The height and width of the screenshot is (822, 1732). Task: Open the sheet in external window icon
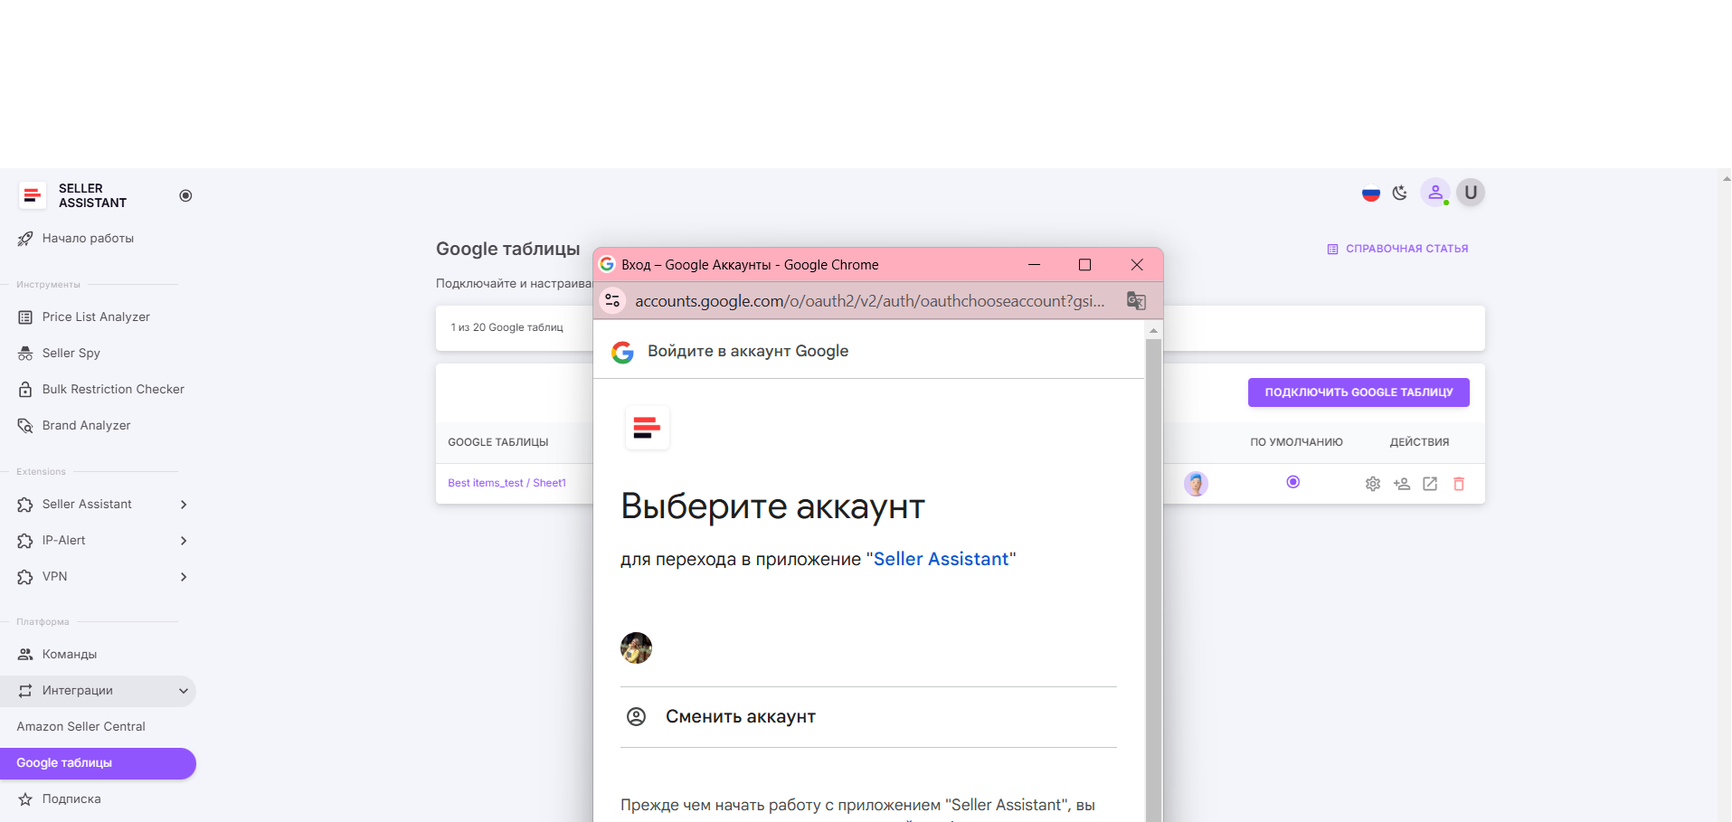pos(1429,484)
